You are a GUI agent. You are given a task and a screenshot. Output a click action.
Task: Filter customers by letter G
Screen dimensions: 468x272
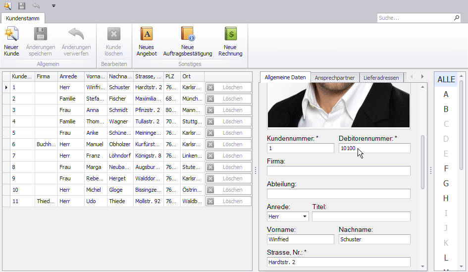point(446,183)
